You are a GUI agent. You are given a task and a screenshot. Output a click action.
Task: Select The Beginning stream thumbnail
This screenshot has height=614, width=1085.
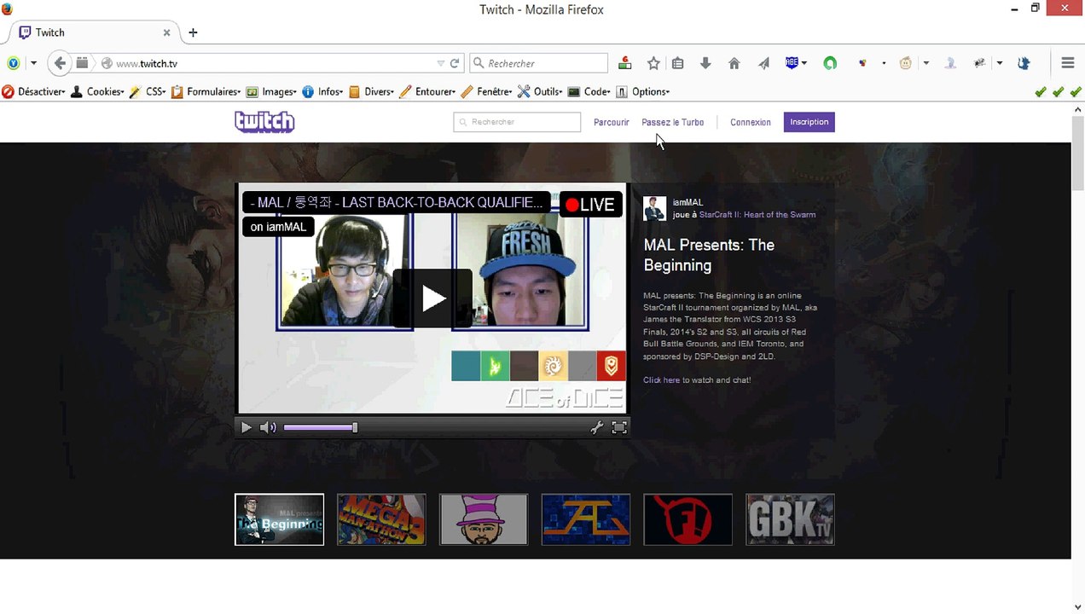(x=279, y=519)
